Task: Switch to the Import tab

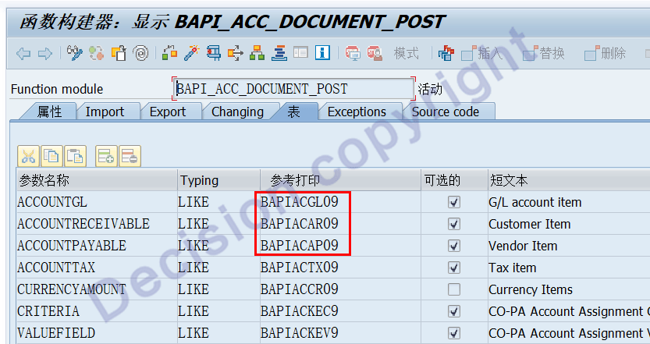Action: click(x=105, y=112)
